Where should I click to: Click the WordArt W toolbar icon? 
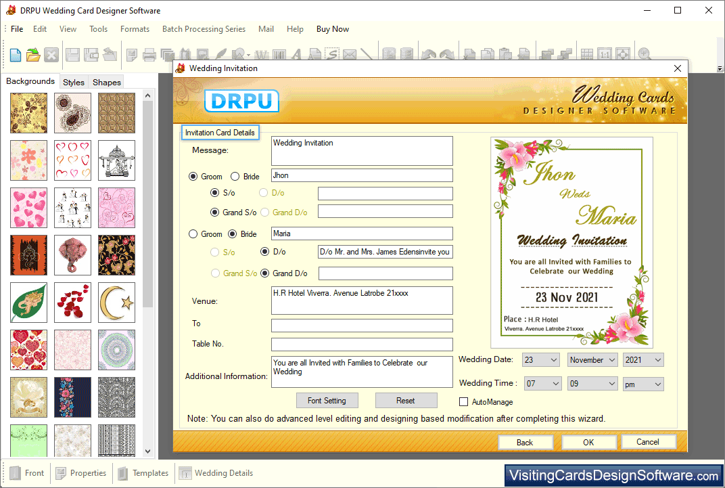262,55
